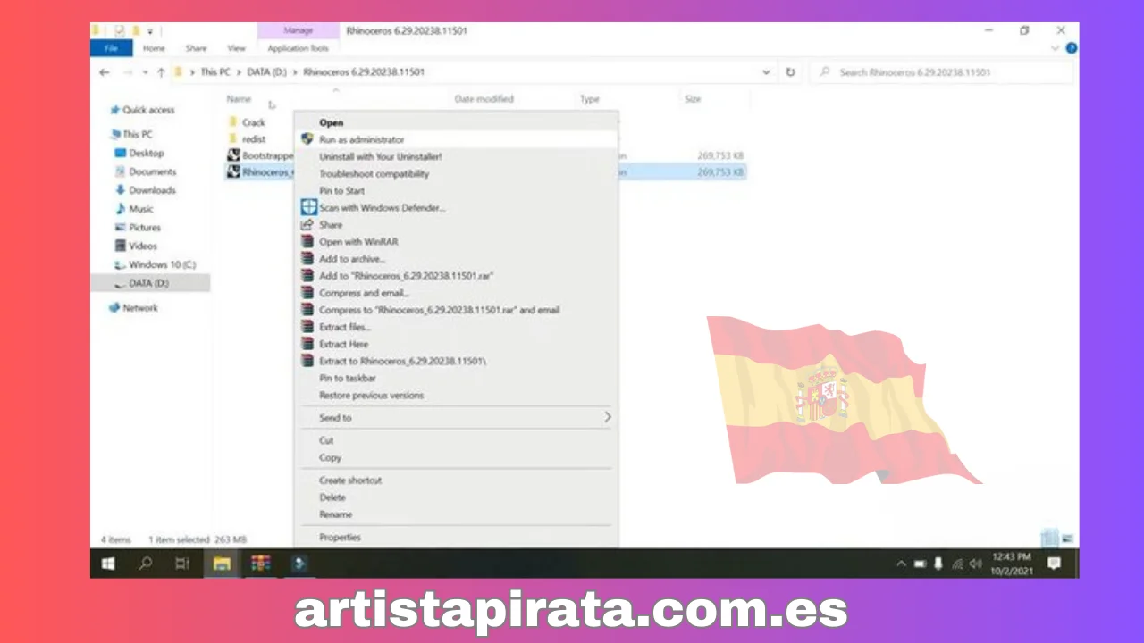Switch to large icons view in status bar
Image resolution: width=1144 pixels, height=643 pixels.
[x=1066, y=539]
